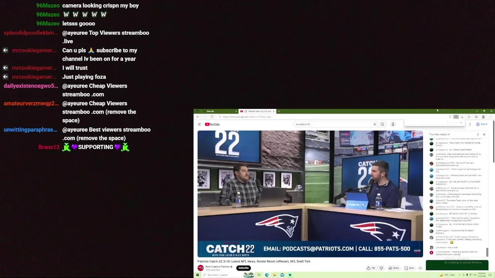The height and width of the screenshot is (278, 495).
Task: Expand the Top chat replay dropdown
Action: pos(439,134)
